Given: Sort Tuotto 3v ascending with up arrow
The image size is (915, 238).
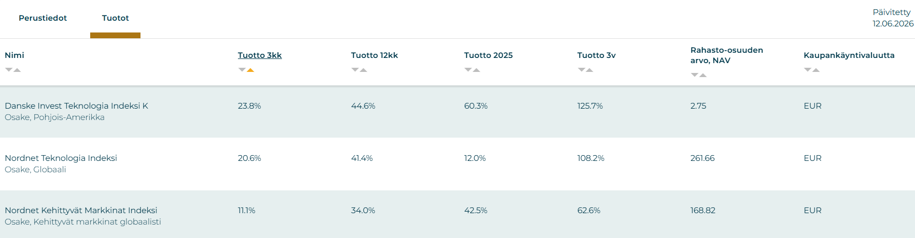Looking at the screenshot, I should (589, 70).
